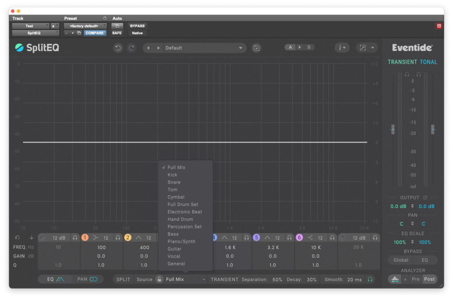453x299 pixels.
Task: Toggle band 5 on or off
Action: (257, 238)
